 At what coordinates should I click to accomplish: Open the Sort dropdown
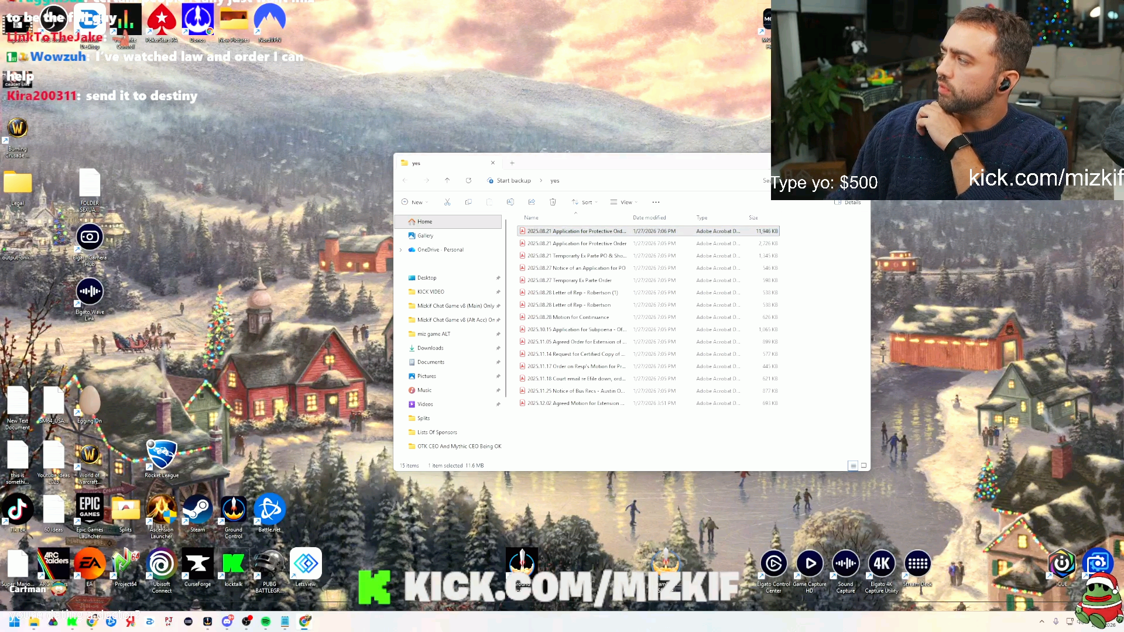[585, 202]
